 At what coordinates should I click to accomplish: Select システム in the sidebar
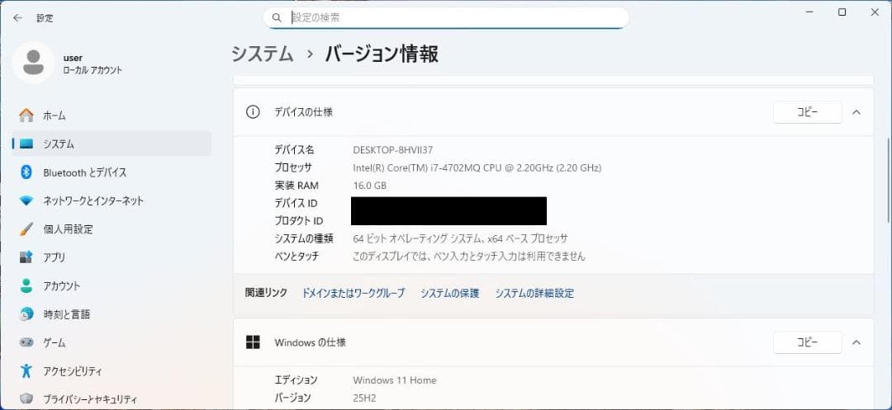[111, 144]
